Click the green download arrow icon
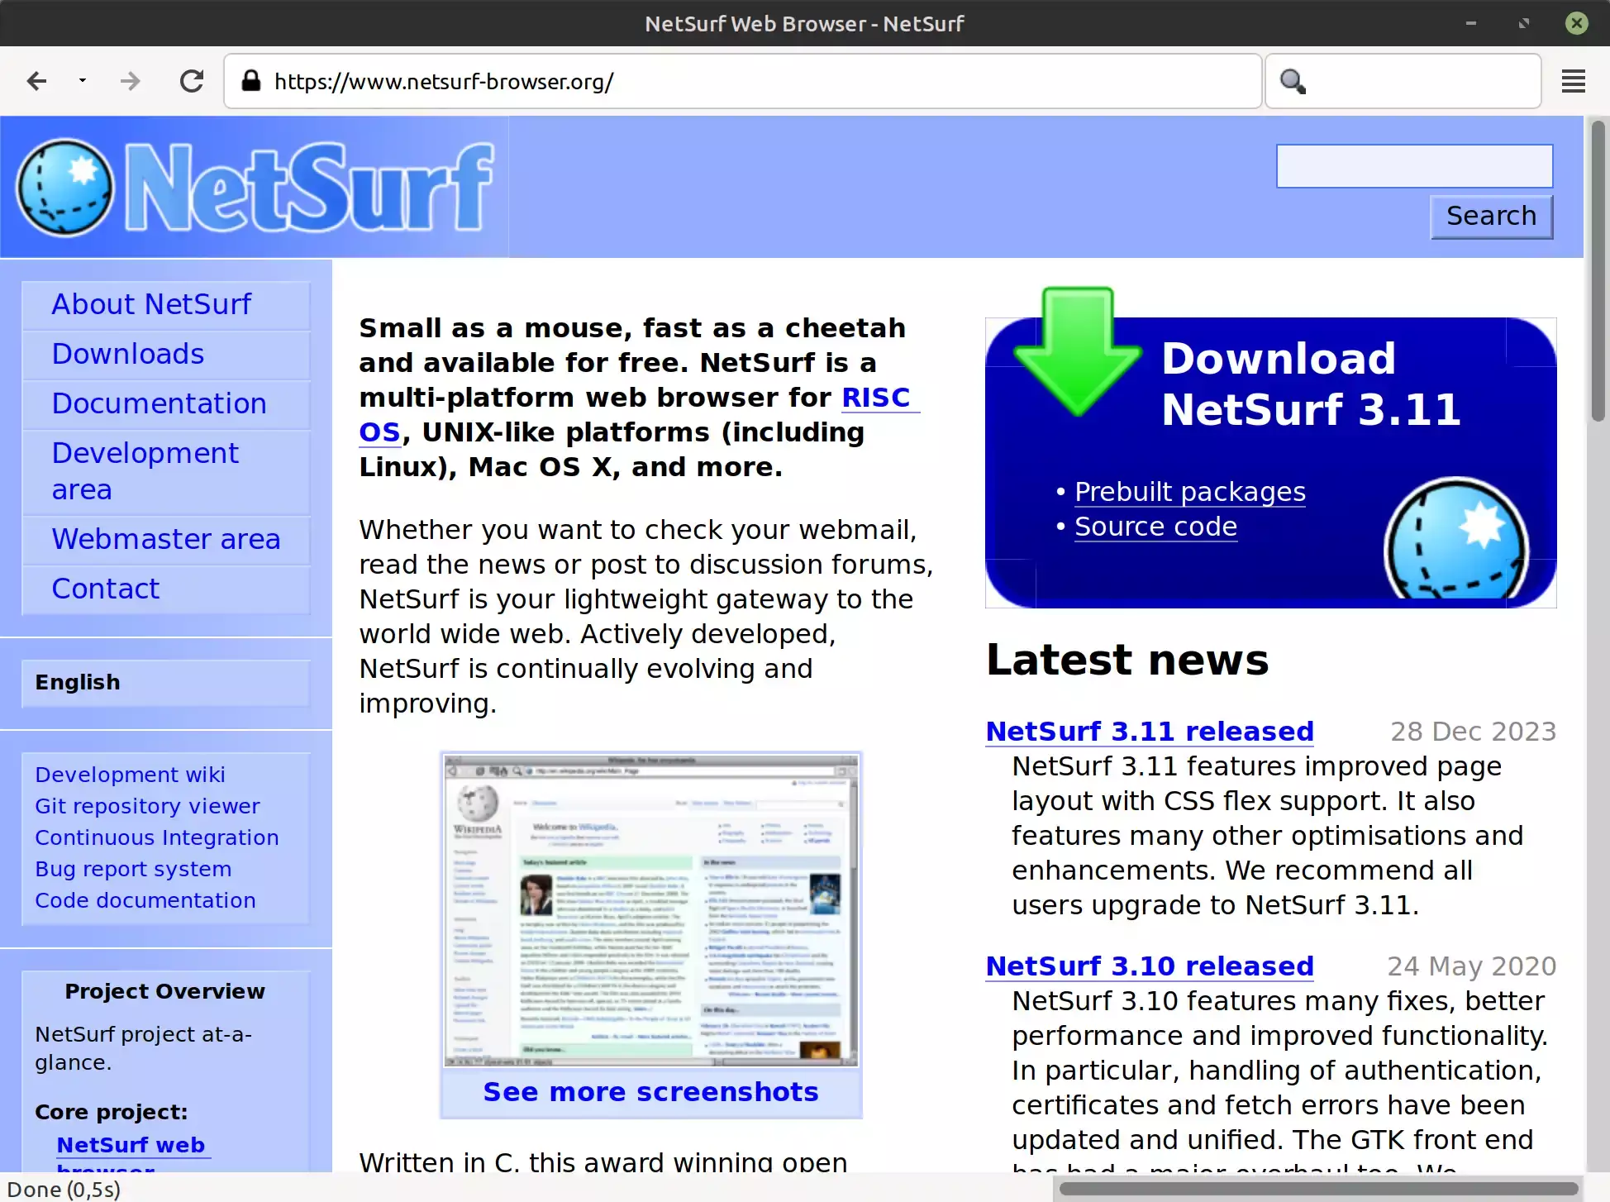Image resolution: width=1610 pixels, height=1202 pixels. point(1078,351)
